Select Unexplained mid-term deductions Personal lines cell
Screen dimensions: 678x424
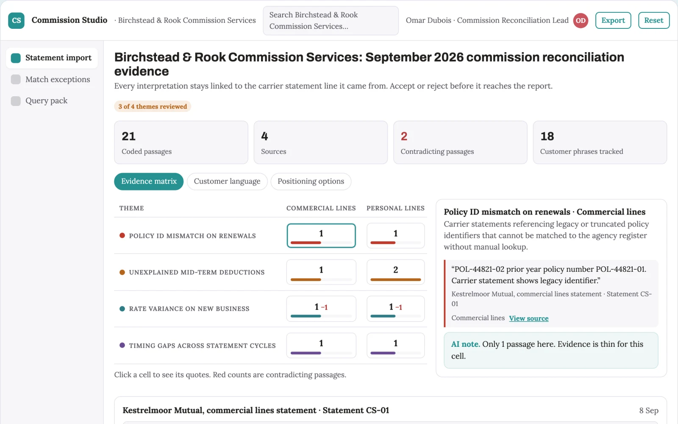(x=395, y=272)
